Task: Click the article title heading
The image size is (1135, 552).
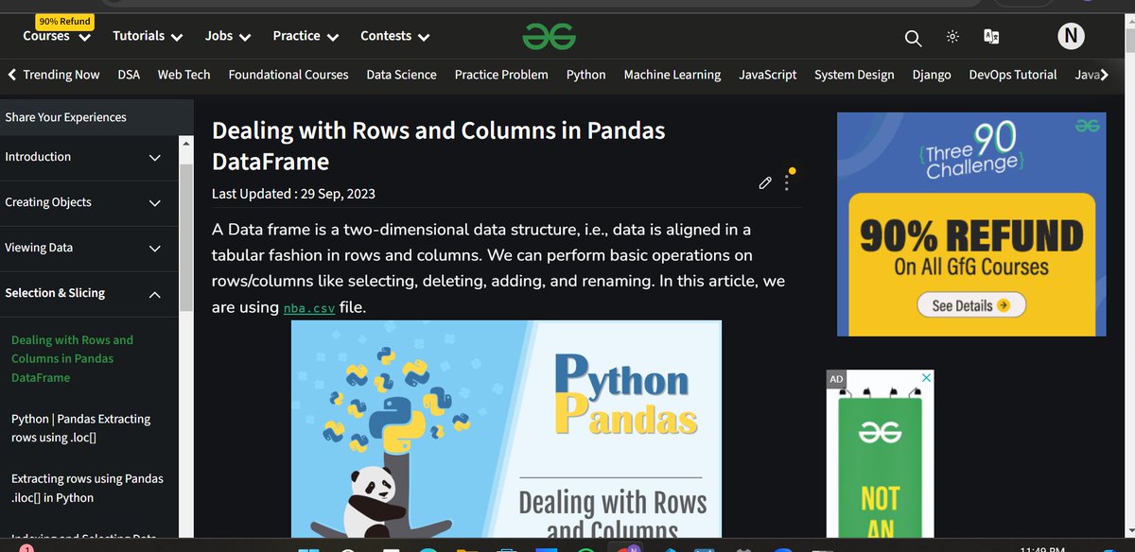Action: [439, 146]
